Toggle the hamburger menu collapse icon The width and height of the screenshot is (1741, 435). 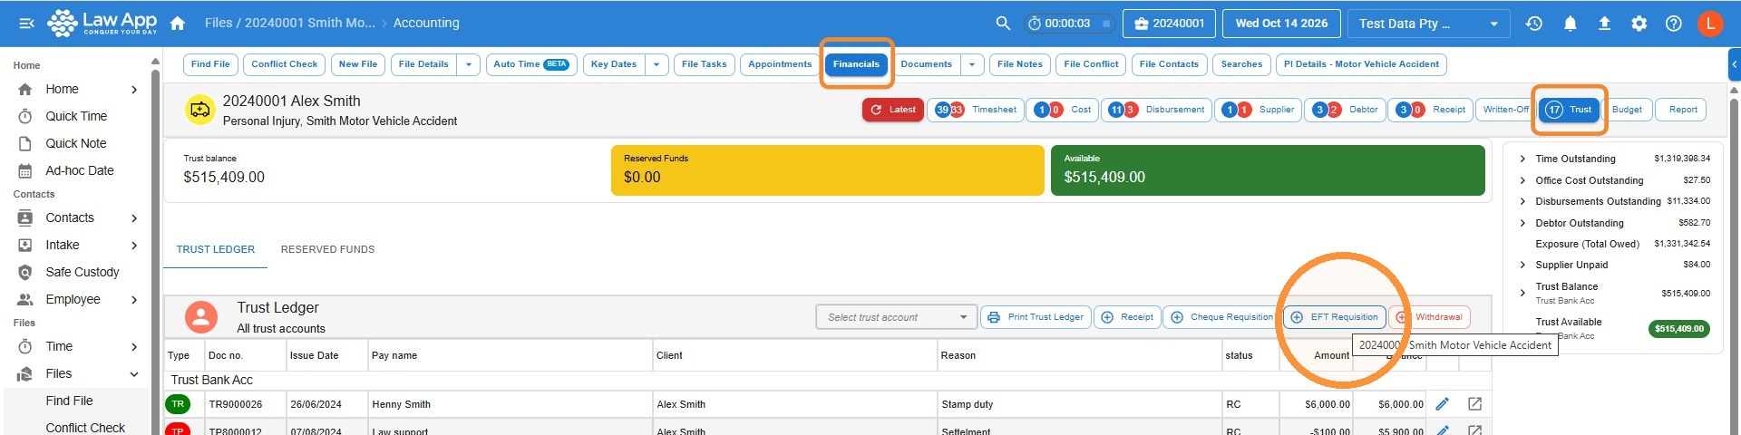pos(27,24)
